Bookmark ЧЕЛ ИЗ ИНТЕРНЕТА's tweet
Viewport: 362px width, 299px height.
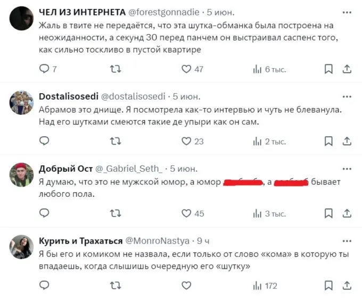(328, 69)
